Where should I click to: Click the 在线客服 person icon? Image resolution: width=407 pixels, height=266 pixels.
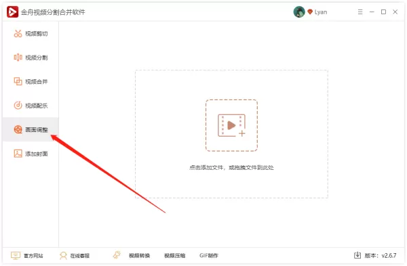coord(63,256)
